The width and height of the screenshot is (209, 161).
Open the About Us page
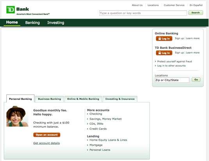137,5
